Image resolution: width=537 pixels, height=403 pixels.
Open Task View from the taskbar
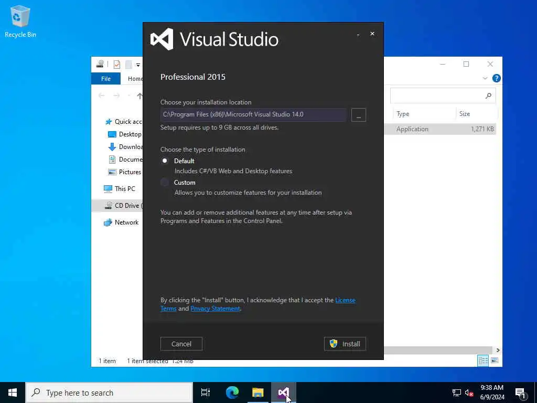205,393
